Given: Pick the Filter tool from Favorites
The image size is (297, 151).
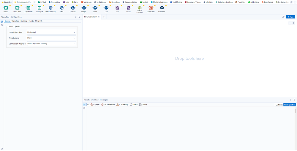Looking at the screenshot, I should point(61,8).
